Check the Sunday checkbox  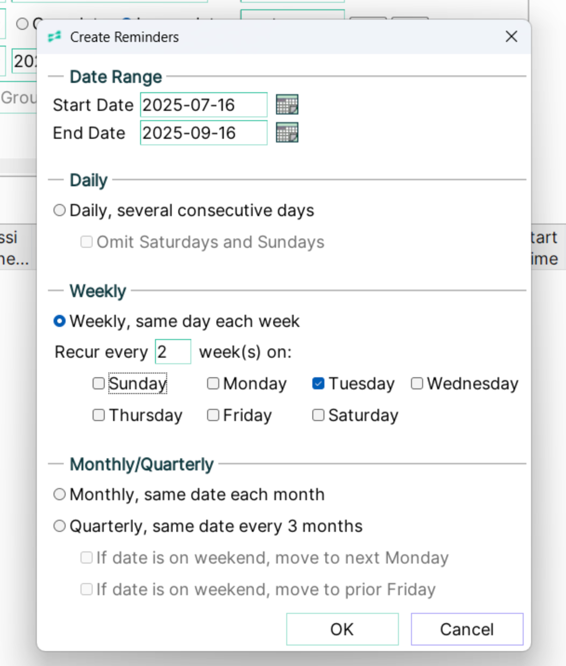pyautogui.click(x=99, y=383)
